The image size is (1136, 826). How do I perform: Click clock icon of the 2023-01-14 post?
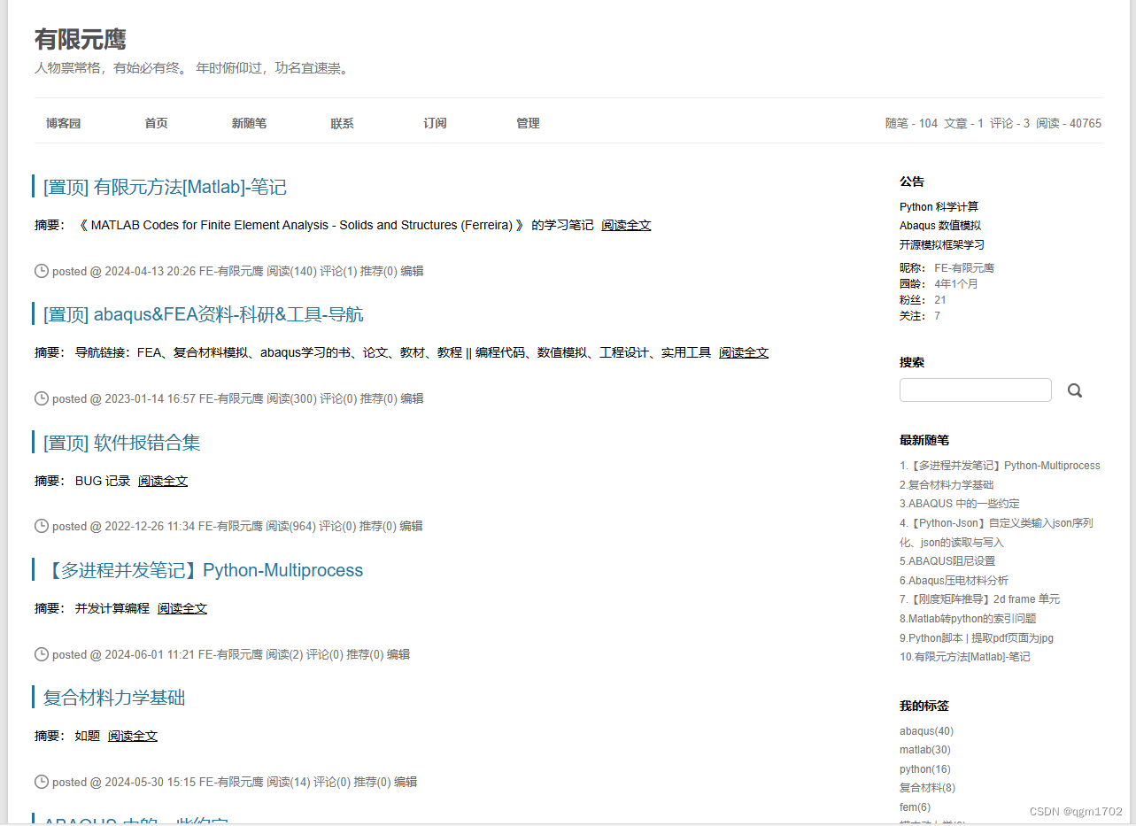pyautogui.click(x=42, y=398)
